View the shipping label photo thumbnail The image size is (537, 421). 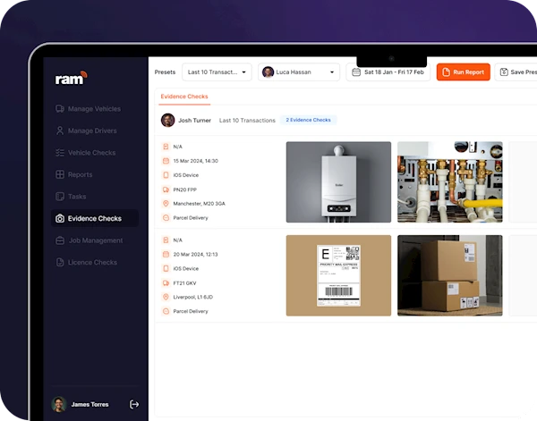point(338,275)
